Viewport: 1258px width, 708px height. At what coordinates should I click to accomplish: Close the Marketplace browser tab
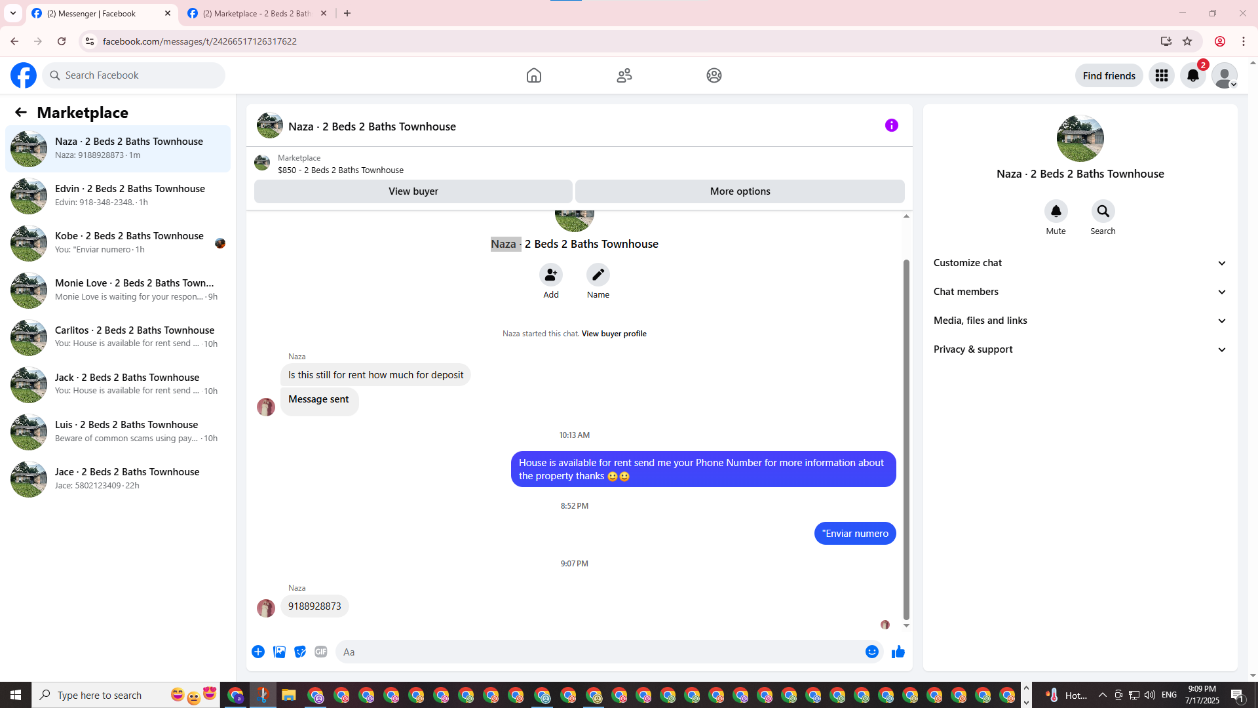(324, 13)
